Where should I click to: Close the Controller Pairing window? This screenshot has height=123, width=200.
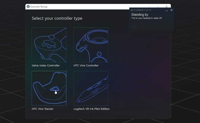167,6
